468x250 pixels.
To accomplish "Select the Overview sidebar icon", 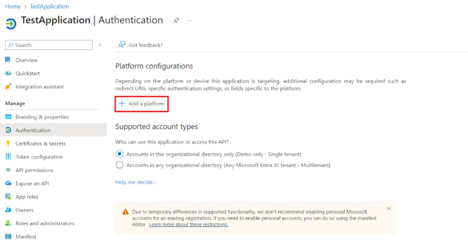I will 8,60.
